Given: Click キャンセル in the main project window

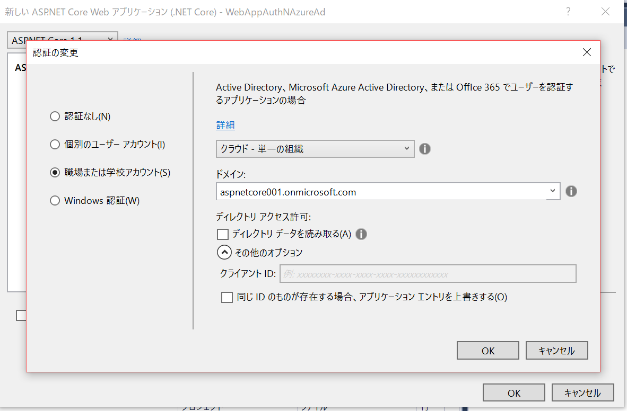Looking at the screenshot, I should 582,392.
